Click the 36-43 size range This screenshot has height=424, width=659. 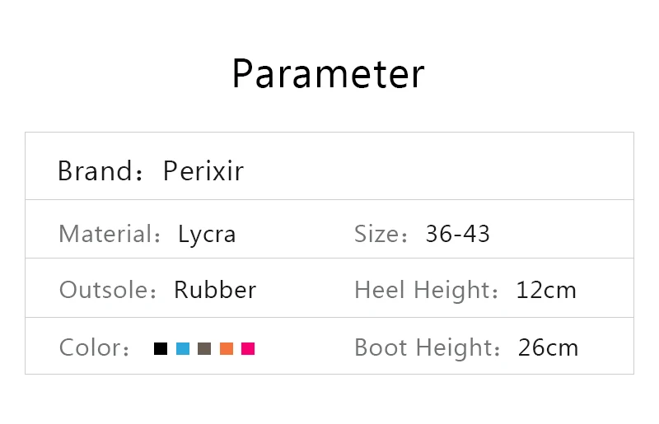coord(457,234)
